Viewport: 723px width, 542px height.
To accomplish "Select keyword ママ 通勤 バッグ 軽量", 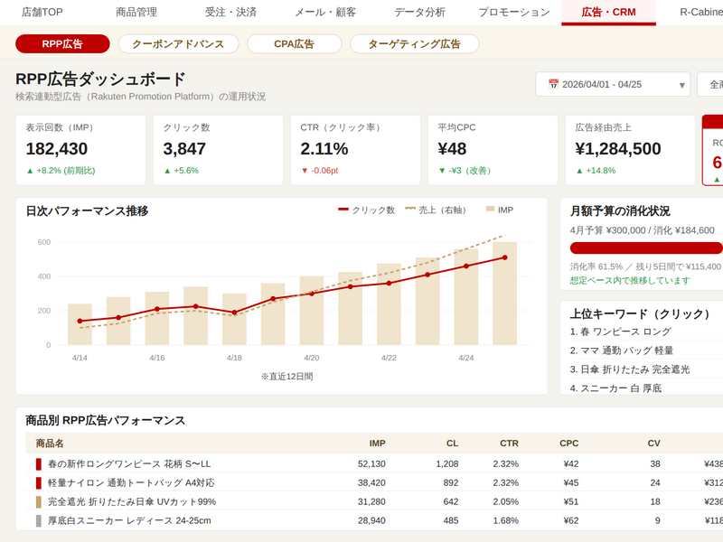I will (622, 350).
